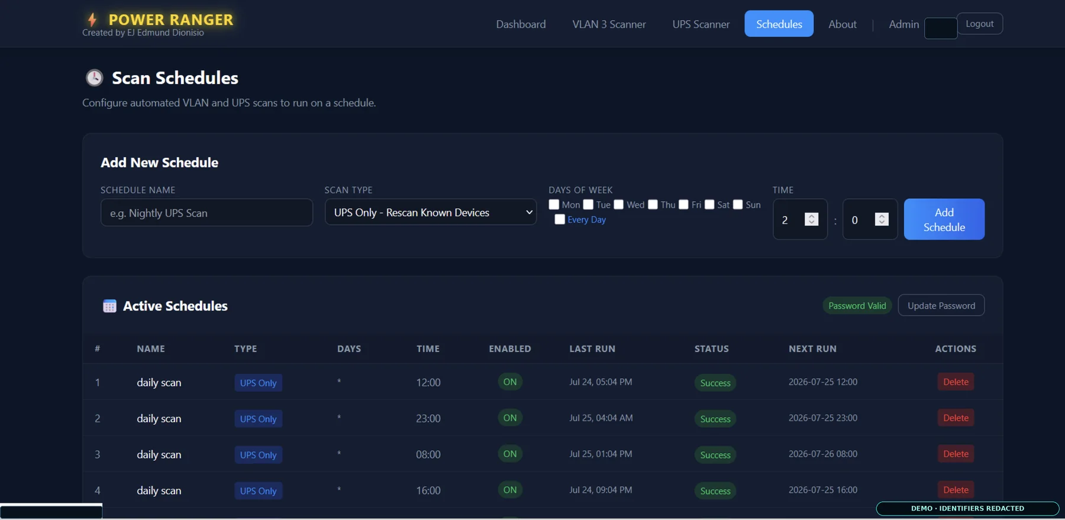Click the Update Password button

pos(941,305)
